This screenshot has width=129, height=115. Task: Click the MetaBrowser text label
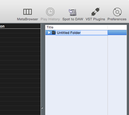pos(28,19)
